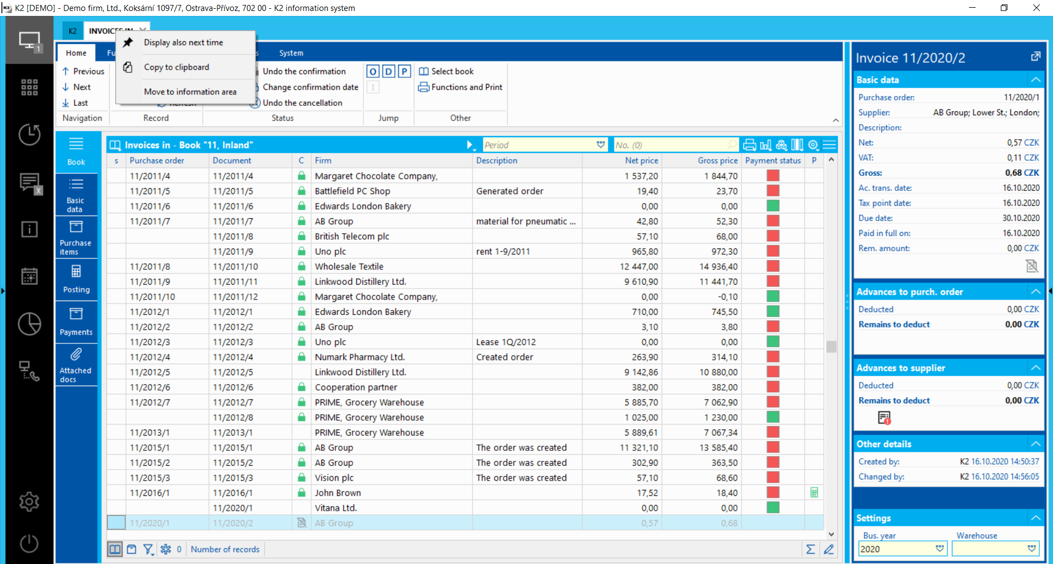Collapse Advances to supplier section

1035,368
